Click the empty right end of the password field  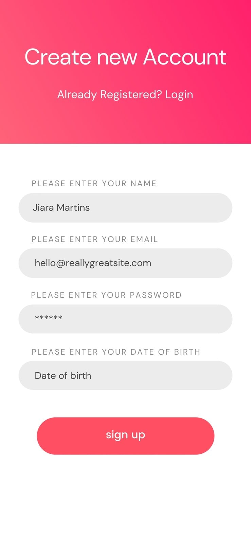(190, 319)
